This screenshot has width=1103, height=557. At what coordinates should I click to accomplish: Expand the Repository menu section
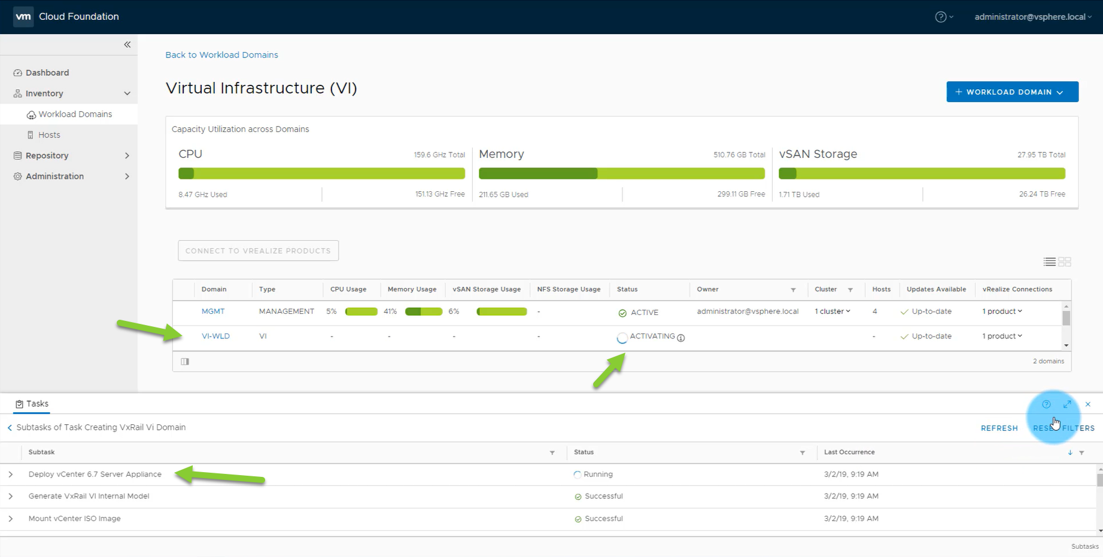pyautogui.click(x=127, y=156)
